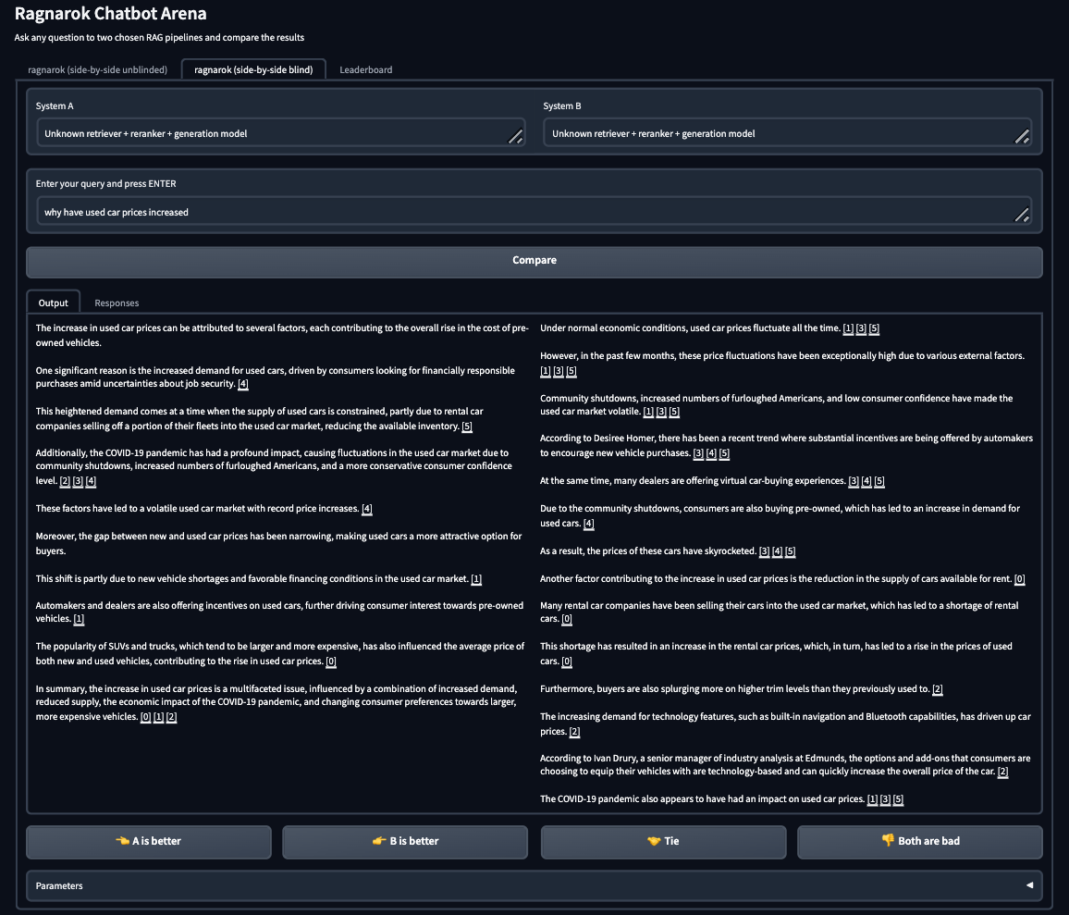Open citation [5] after rental fleets sentence

pos(467,427)
